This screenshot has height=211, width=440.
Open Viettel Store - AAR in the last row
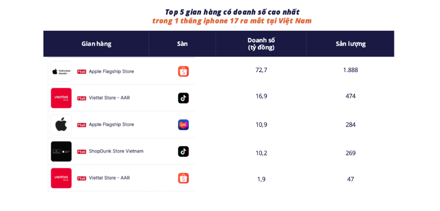tap(110, 178)
